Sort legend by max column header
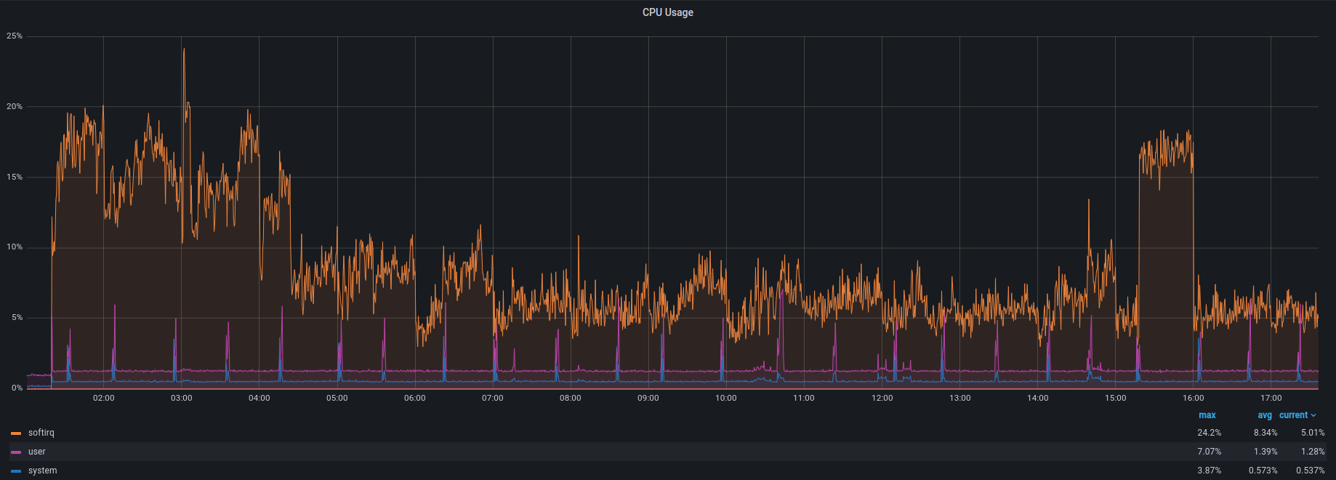1336x480 pixels. tap(1207, 415)
